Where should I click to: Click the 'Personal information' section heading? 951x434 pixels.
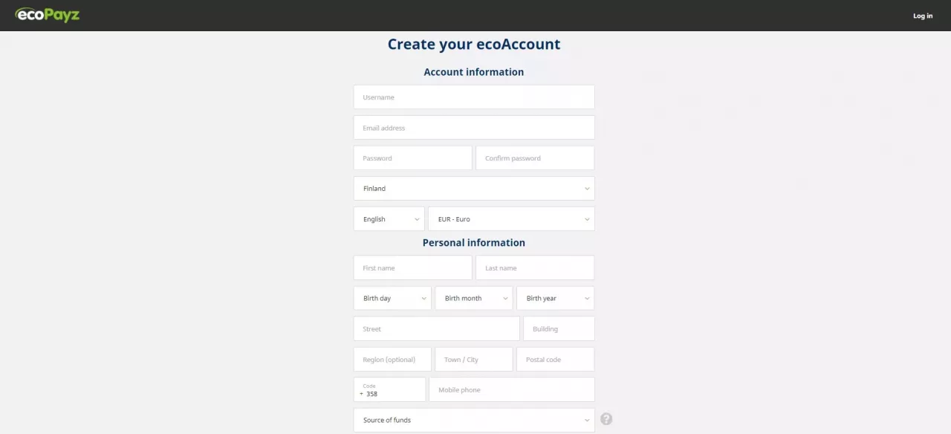pos(474,243)
